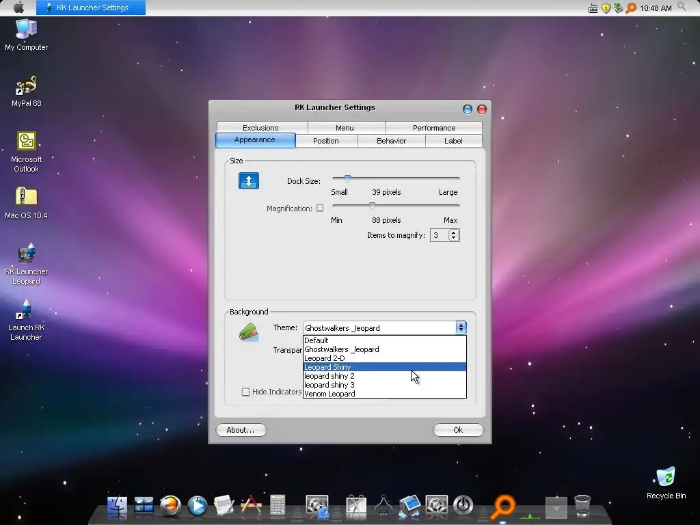
Task: Click the blue minimize button of settings
Action: click(468, 109)
